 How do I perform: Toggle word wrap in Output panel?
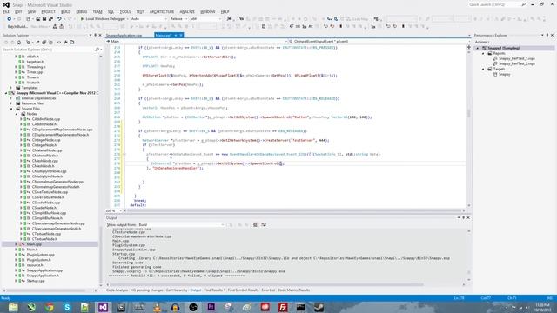264,224
